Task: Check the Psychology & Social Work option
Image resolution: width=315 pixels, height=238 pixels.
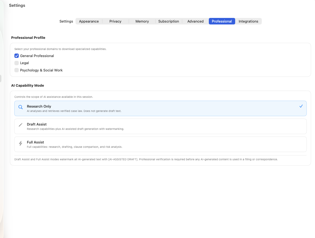Action: coord(17,70)
